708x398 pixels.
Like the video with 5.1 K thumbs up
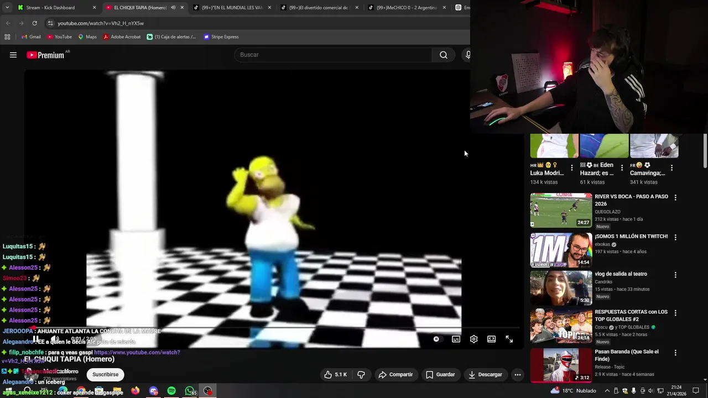pyautogui.click(x=335, y=374)
